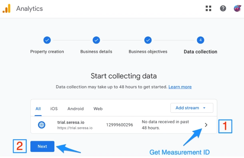Expand the Add stream dropdown
The image size is (244, 158).
(192, 108)
